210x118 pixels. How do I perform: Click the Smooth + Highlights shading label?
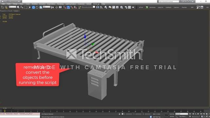tap(14, 11)
